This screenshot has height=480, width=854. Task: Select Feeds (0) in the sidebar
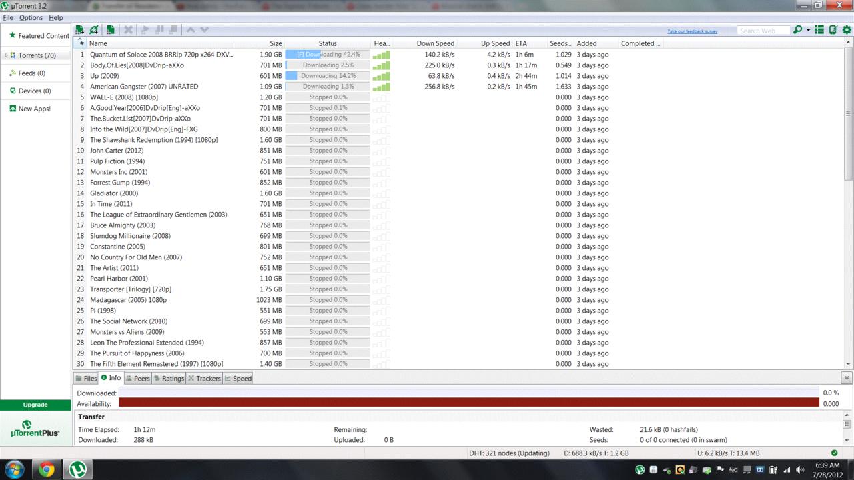[31, 73]
